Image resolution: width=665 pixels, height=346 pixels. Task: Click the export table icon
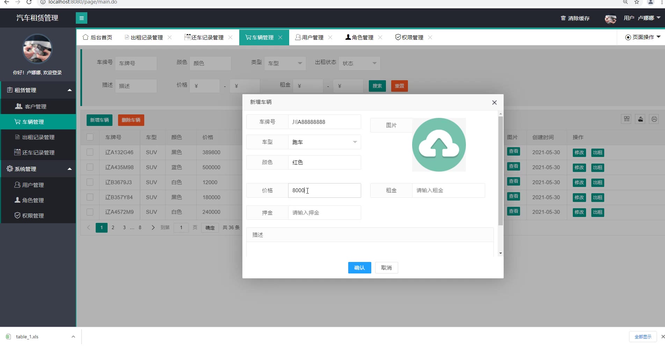tap(640, 119)
